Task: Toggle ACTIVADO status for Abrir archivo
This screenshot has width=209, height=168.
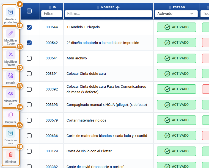Action: pyautogui.click(x=176, y=58)
